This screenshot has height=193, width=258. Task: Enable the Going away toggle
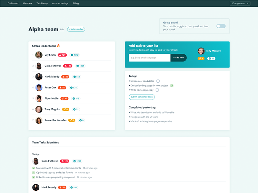[x=221, y=26]
